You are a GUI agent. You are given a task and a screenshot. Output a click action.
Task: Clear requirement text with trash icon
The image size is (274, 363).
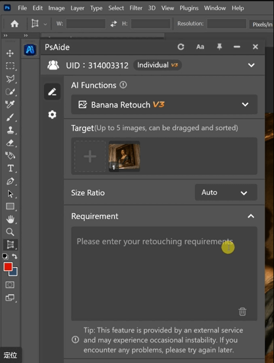[242, 312]
